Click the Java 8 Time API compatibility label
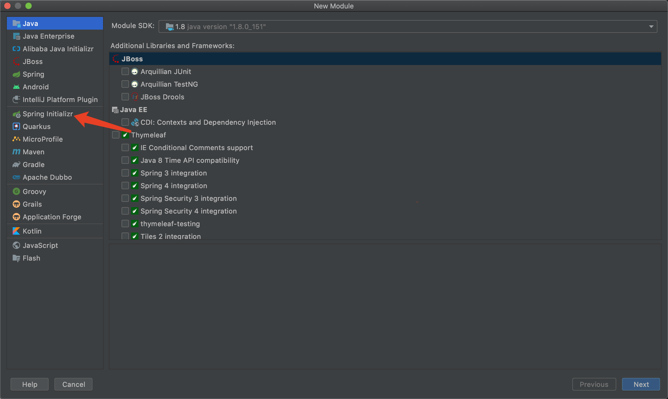The width and height of the screenshot is (668, 399). pos(190,160)
